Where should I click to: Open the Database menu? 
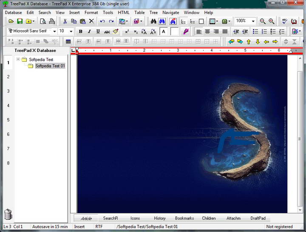click(14, 12)
